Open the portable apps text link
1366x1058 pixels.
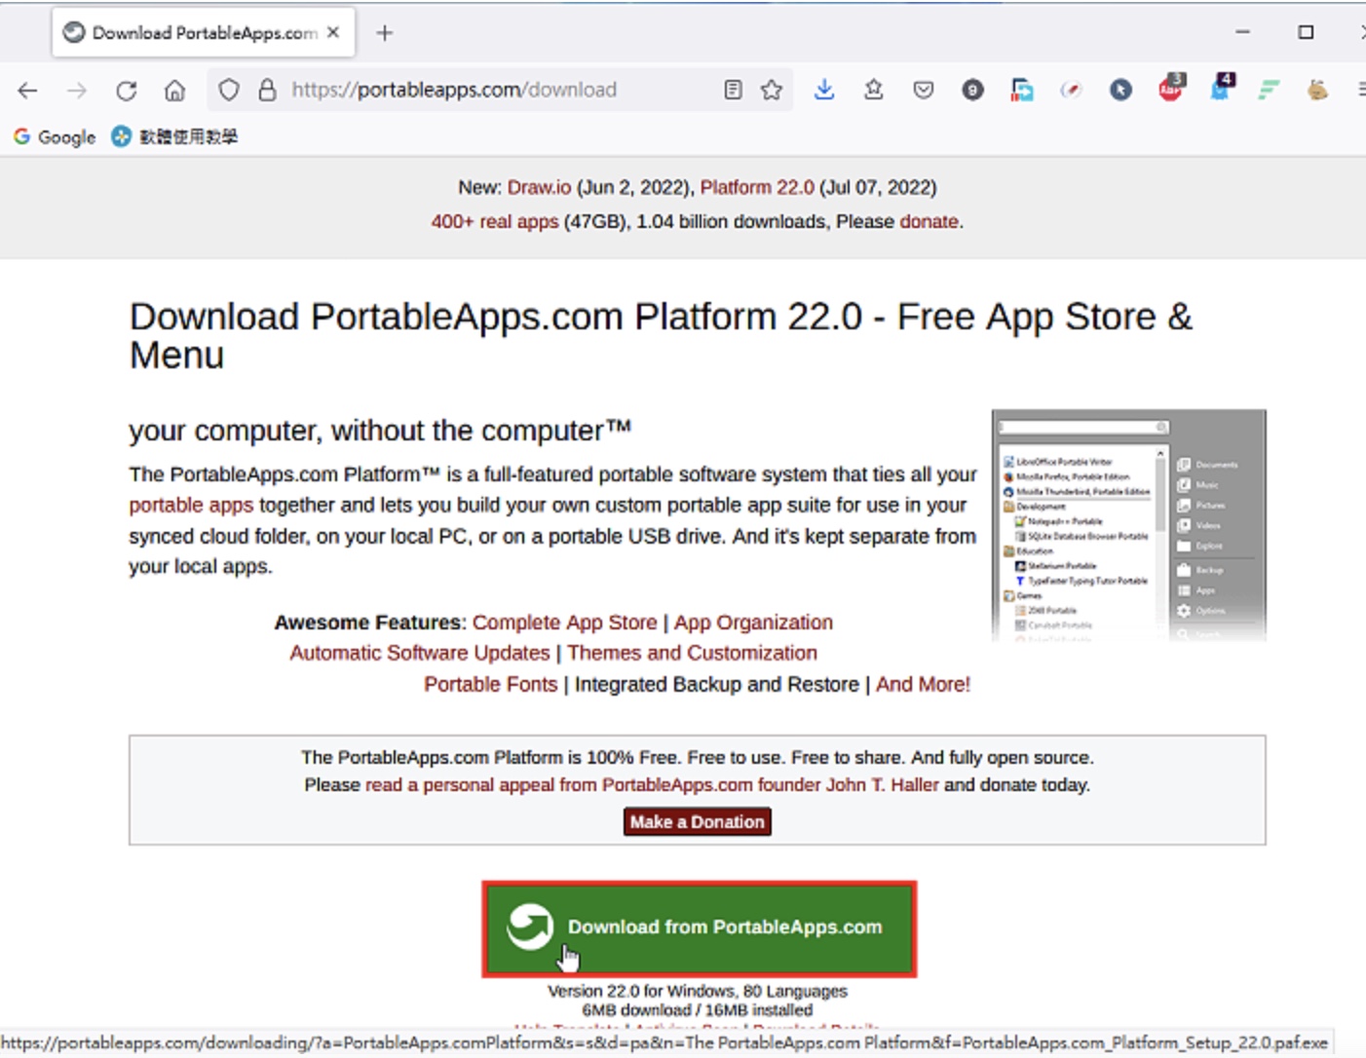191,505
